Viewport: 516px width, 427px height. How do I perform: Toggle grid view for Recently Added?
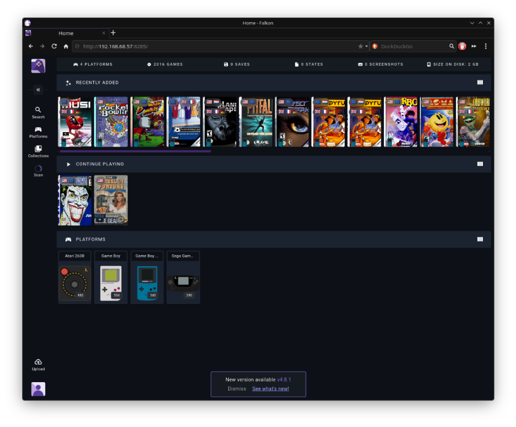(480, 82)
